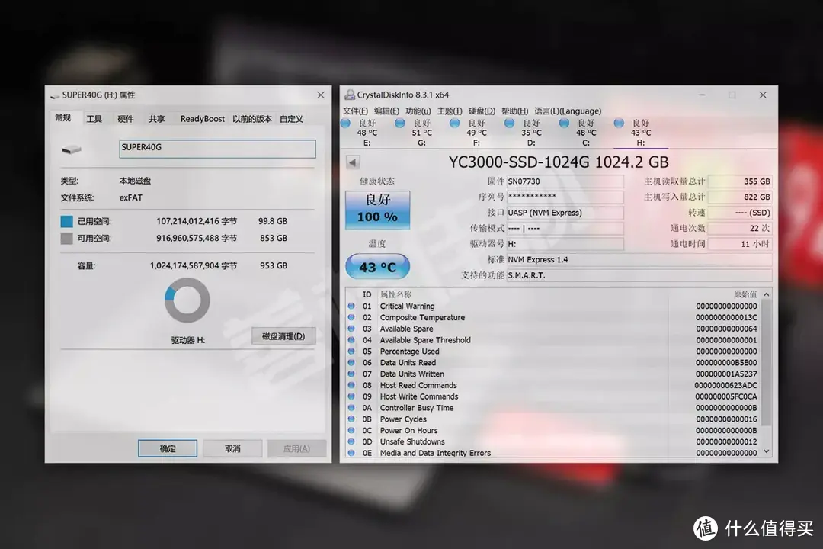
Task: Open the 文件(F) menu
Action: [355, 111]
